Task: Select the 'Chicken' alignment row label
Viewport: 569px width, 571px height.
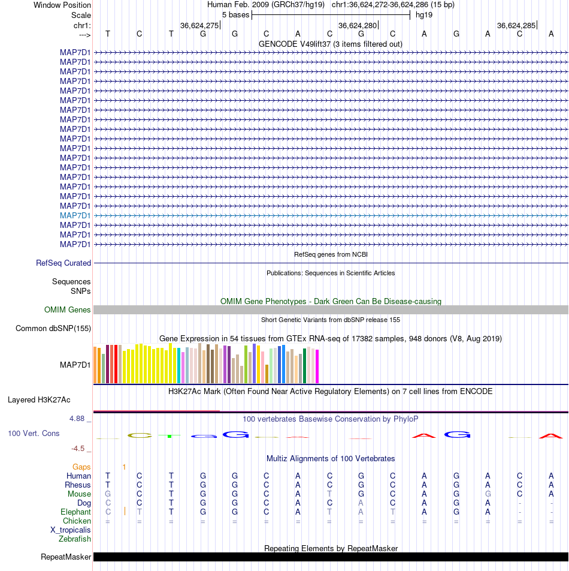Action: tap(77, 521)
